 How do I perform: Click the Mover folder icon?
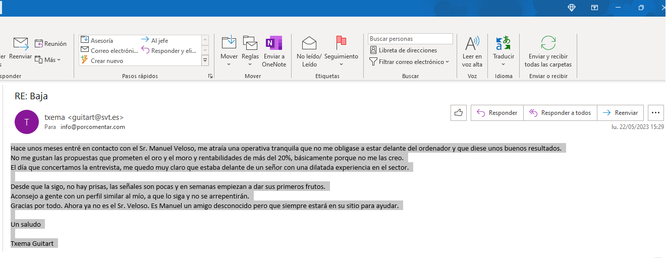pos(229,42)
